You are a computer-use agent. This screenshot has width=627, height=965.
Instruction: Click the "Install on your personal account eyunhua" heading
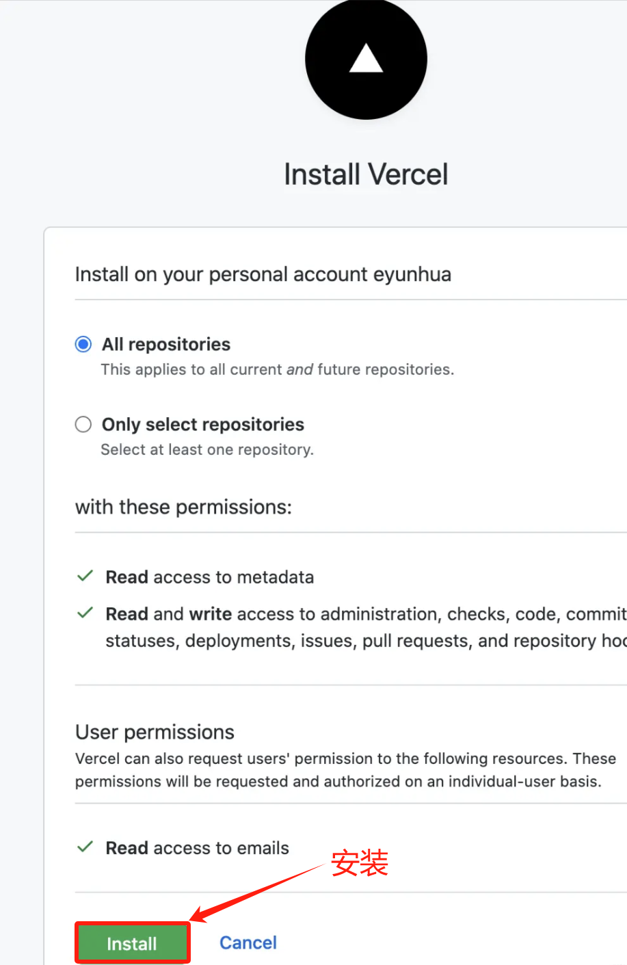click(263, 274)
